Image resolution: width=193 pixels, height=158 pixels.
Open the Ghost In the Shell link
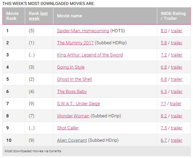pyautogui.click(x=74, y=79)
